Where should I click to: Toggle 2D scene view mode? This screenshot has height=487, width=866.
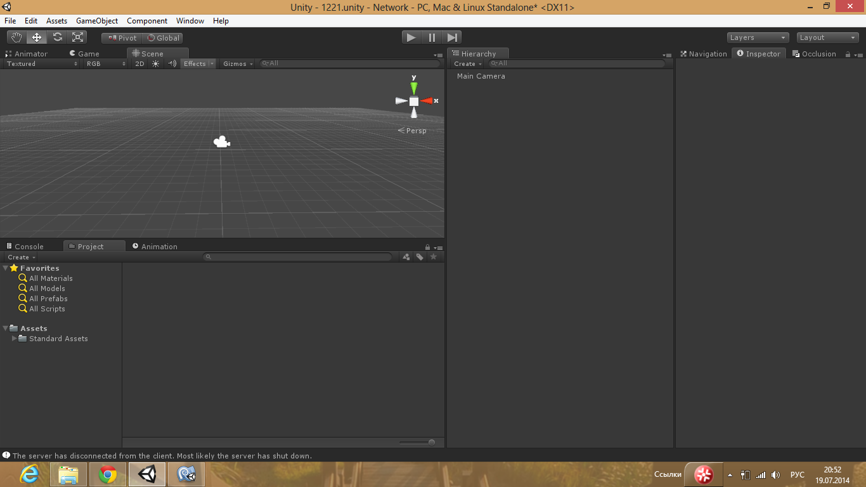pyautogui.click(x=139, y=63)
